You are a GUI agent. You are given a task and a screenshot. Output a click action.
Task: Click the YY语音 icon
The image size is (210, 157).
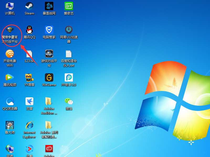(x=29, y=77)
